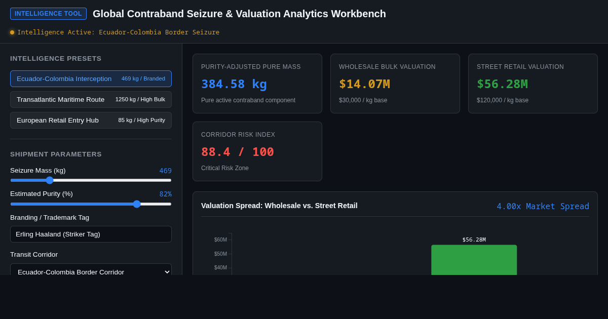Click the INTELLIGENCE PRESETS heading
Screen dimensions: 608x319
coord(56,59)
